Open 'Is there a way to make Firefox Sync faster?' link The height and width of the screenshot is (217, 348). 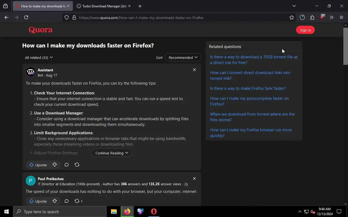(x=248, y=88)
